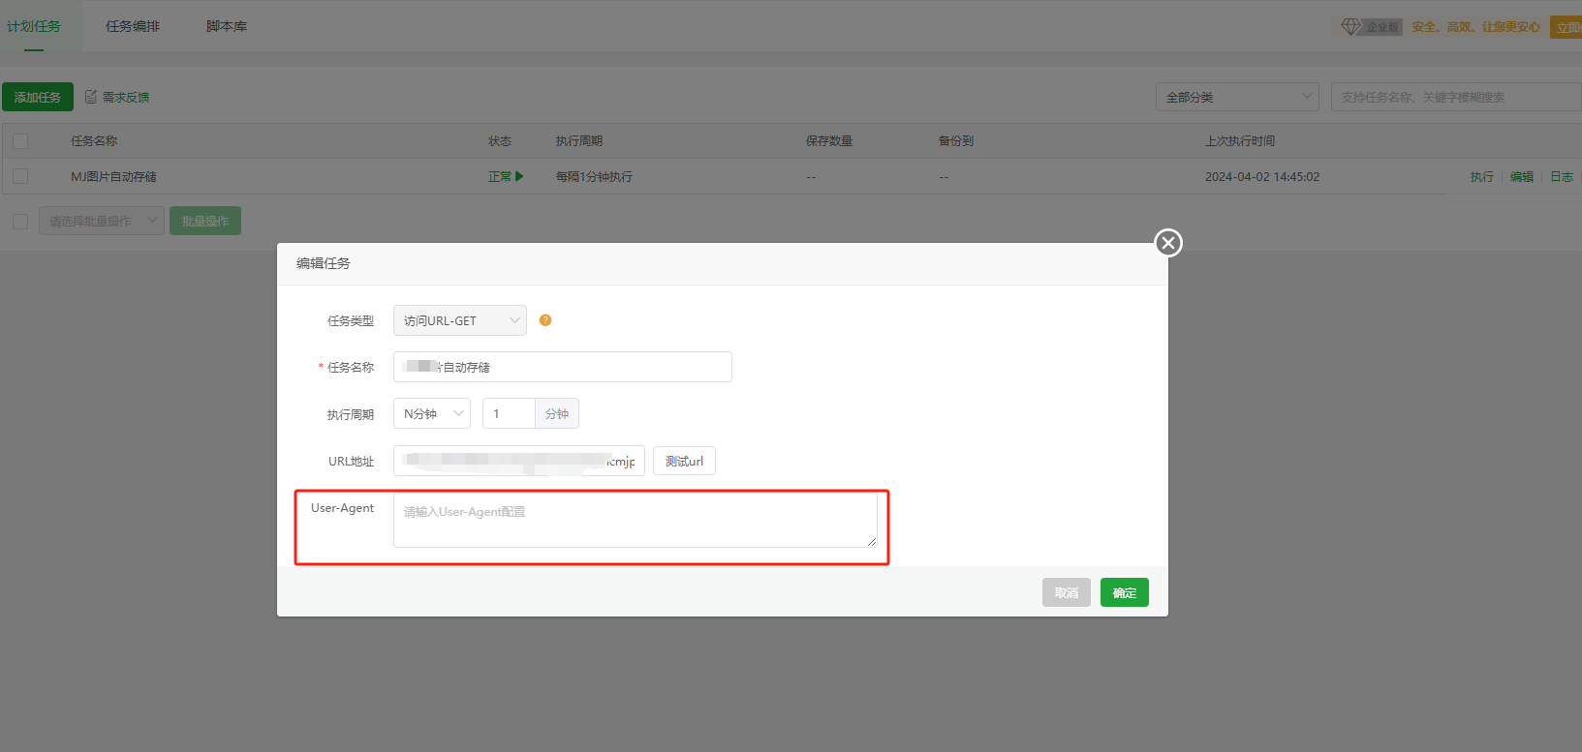Tick the checkbox beside 请选择批量操作
Image resolution: width=1582 pixels, height=752 pixels.
point(20,222)
